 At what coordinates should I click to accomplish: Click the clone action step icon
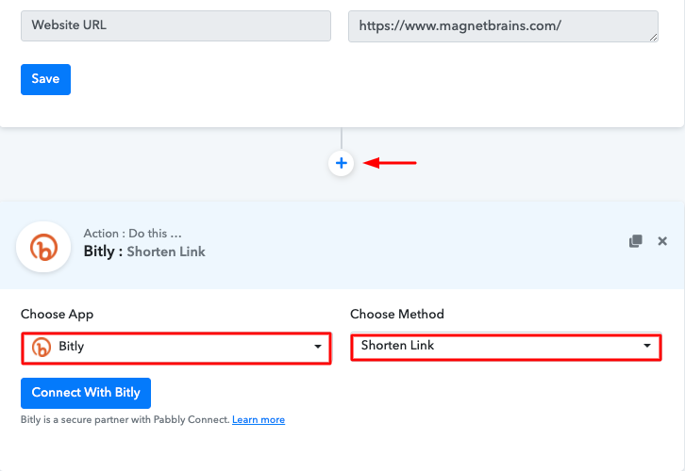pos(636,241)
